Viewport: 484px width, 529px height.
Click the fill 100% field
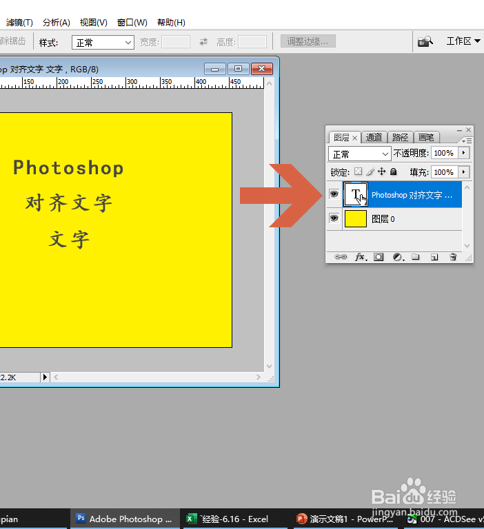(x=445, y=172)
